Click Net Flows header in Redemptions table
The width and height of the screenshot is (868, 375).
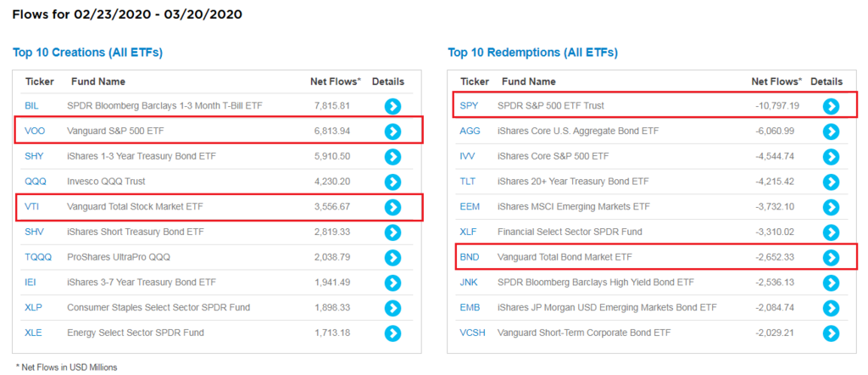pos(776,81)
